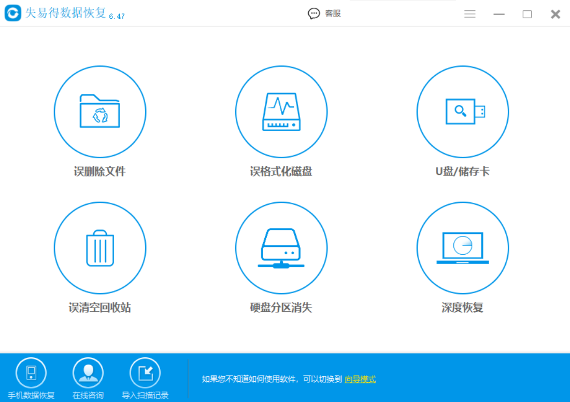
Task: Click the 导入扫描记录 text label
Action: pos(145,395)
